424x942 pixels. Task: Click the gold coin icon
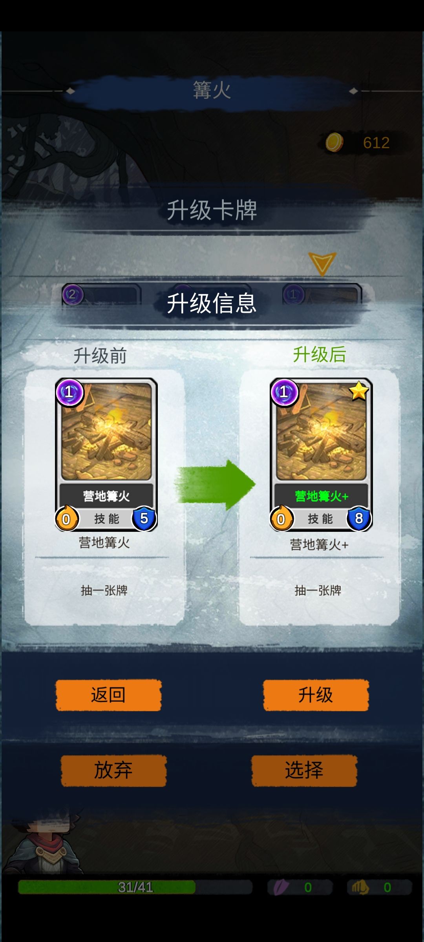(x=334, y=142)
